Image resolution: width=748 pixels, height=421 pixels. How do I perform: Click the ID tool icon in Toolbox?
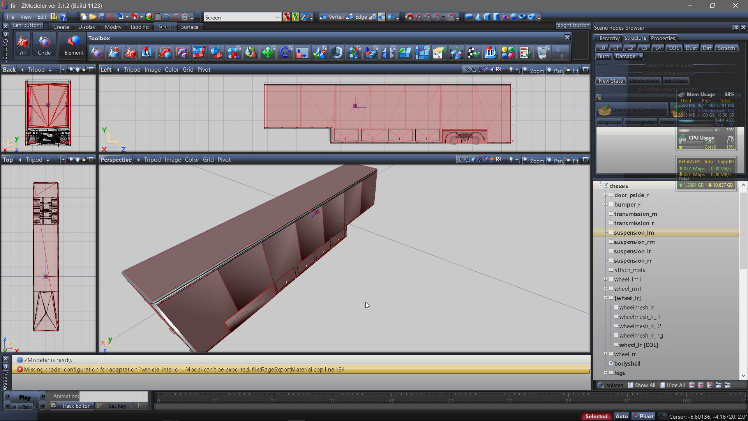(x=490, y=53)
